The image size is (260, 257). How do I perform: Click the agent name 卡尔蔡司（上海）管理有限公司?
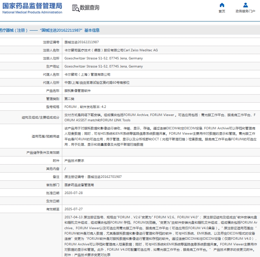(x=87, y=75)
